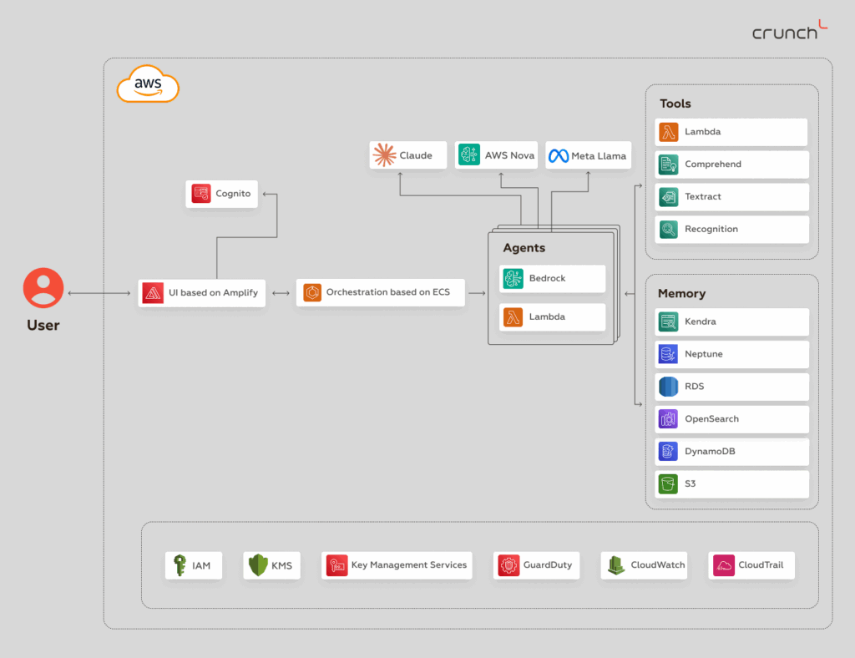Click the GuardDuty icon

pos(508,565)
